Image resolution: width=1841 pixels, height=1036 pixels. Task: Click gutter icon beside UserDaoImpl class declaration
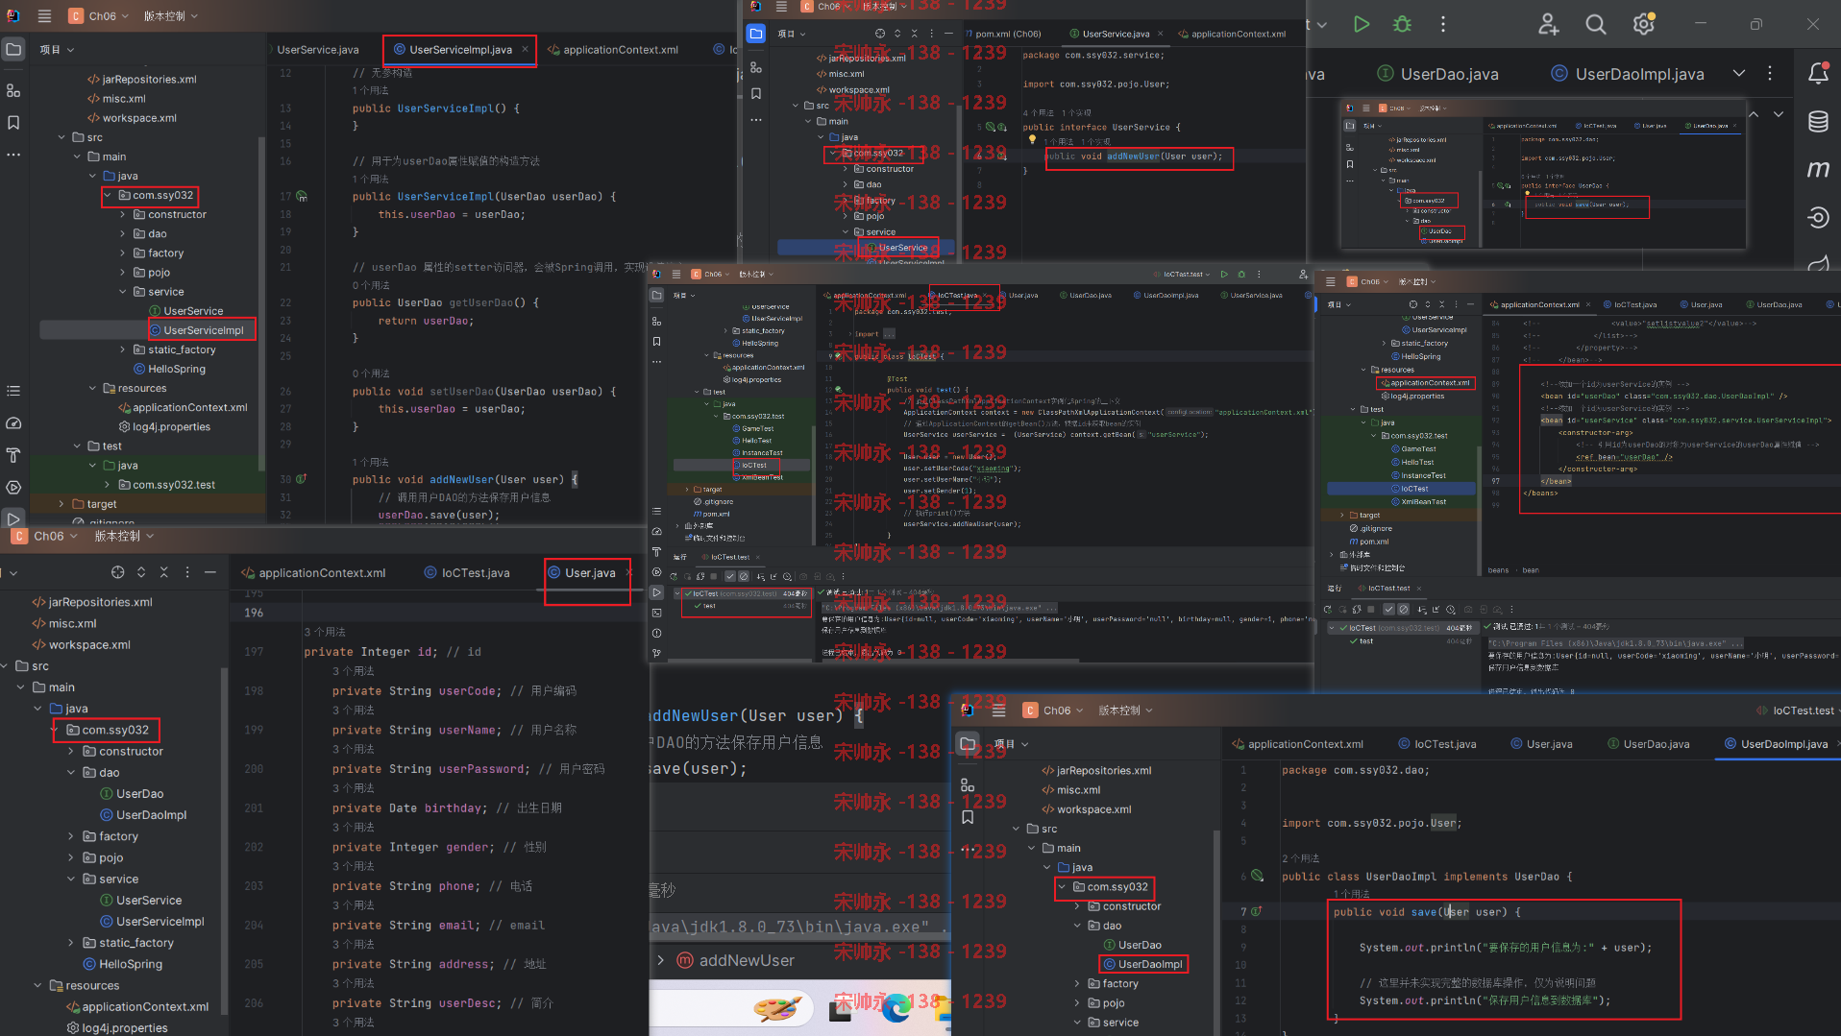tap(1258, 876)
